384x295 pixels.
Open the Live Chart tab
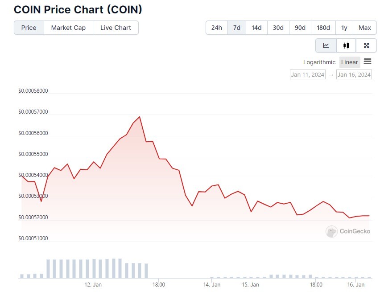coord(116,28)
